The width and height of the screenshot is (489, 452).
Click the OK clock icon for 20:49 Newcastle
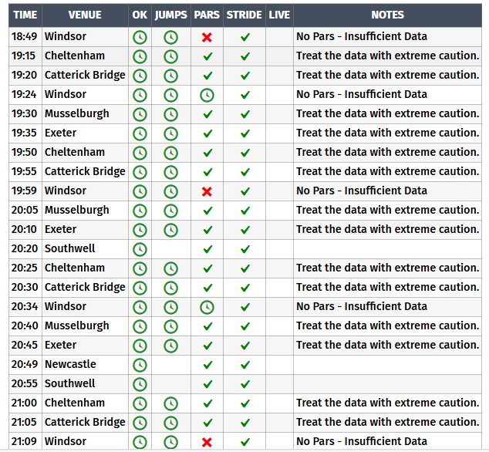coord(140,365)
